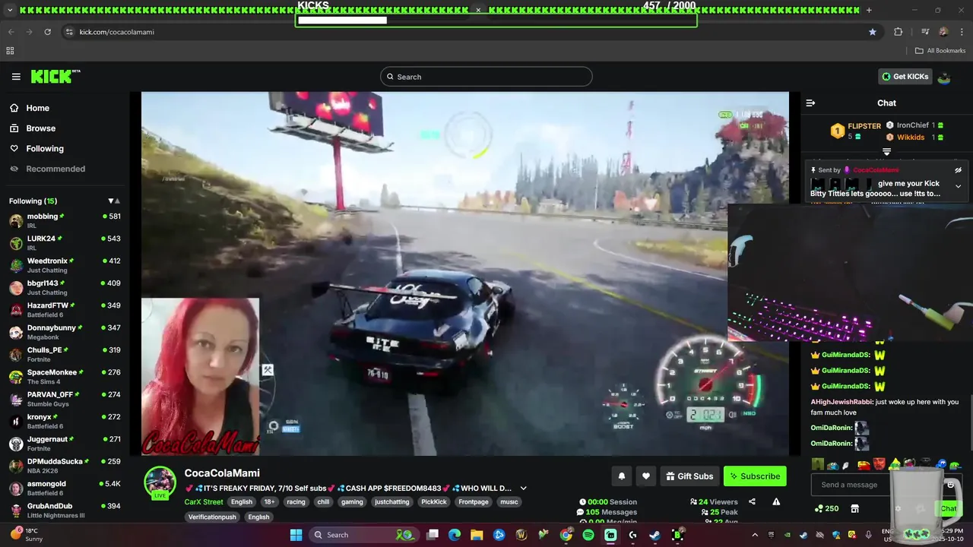The width and height of the screenshot is (973, 547).
Task: Hide the pinned message with eye-slash icon
Action: point(958,170)
